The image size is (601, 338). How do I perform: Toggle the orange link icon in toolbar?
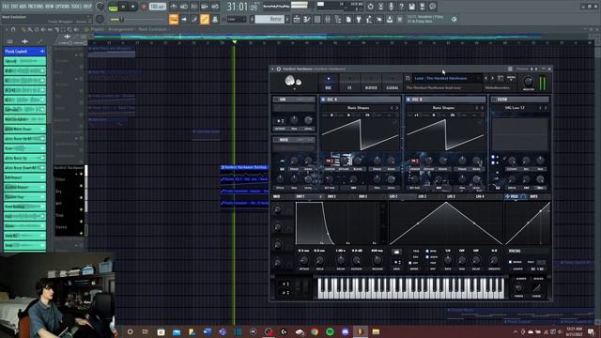[x=205, y=19]
